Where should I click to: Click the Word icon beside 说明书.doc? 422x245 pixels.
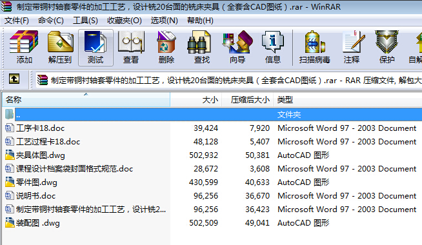[10, 195]
